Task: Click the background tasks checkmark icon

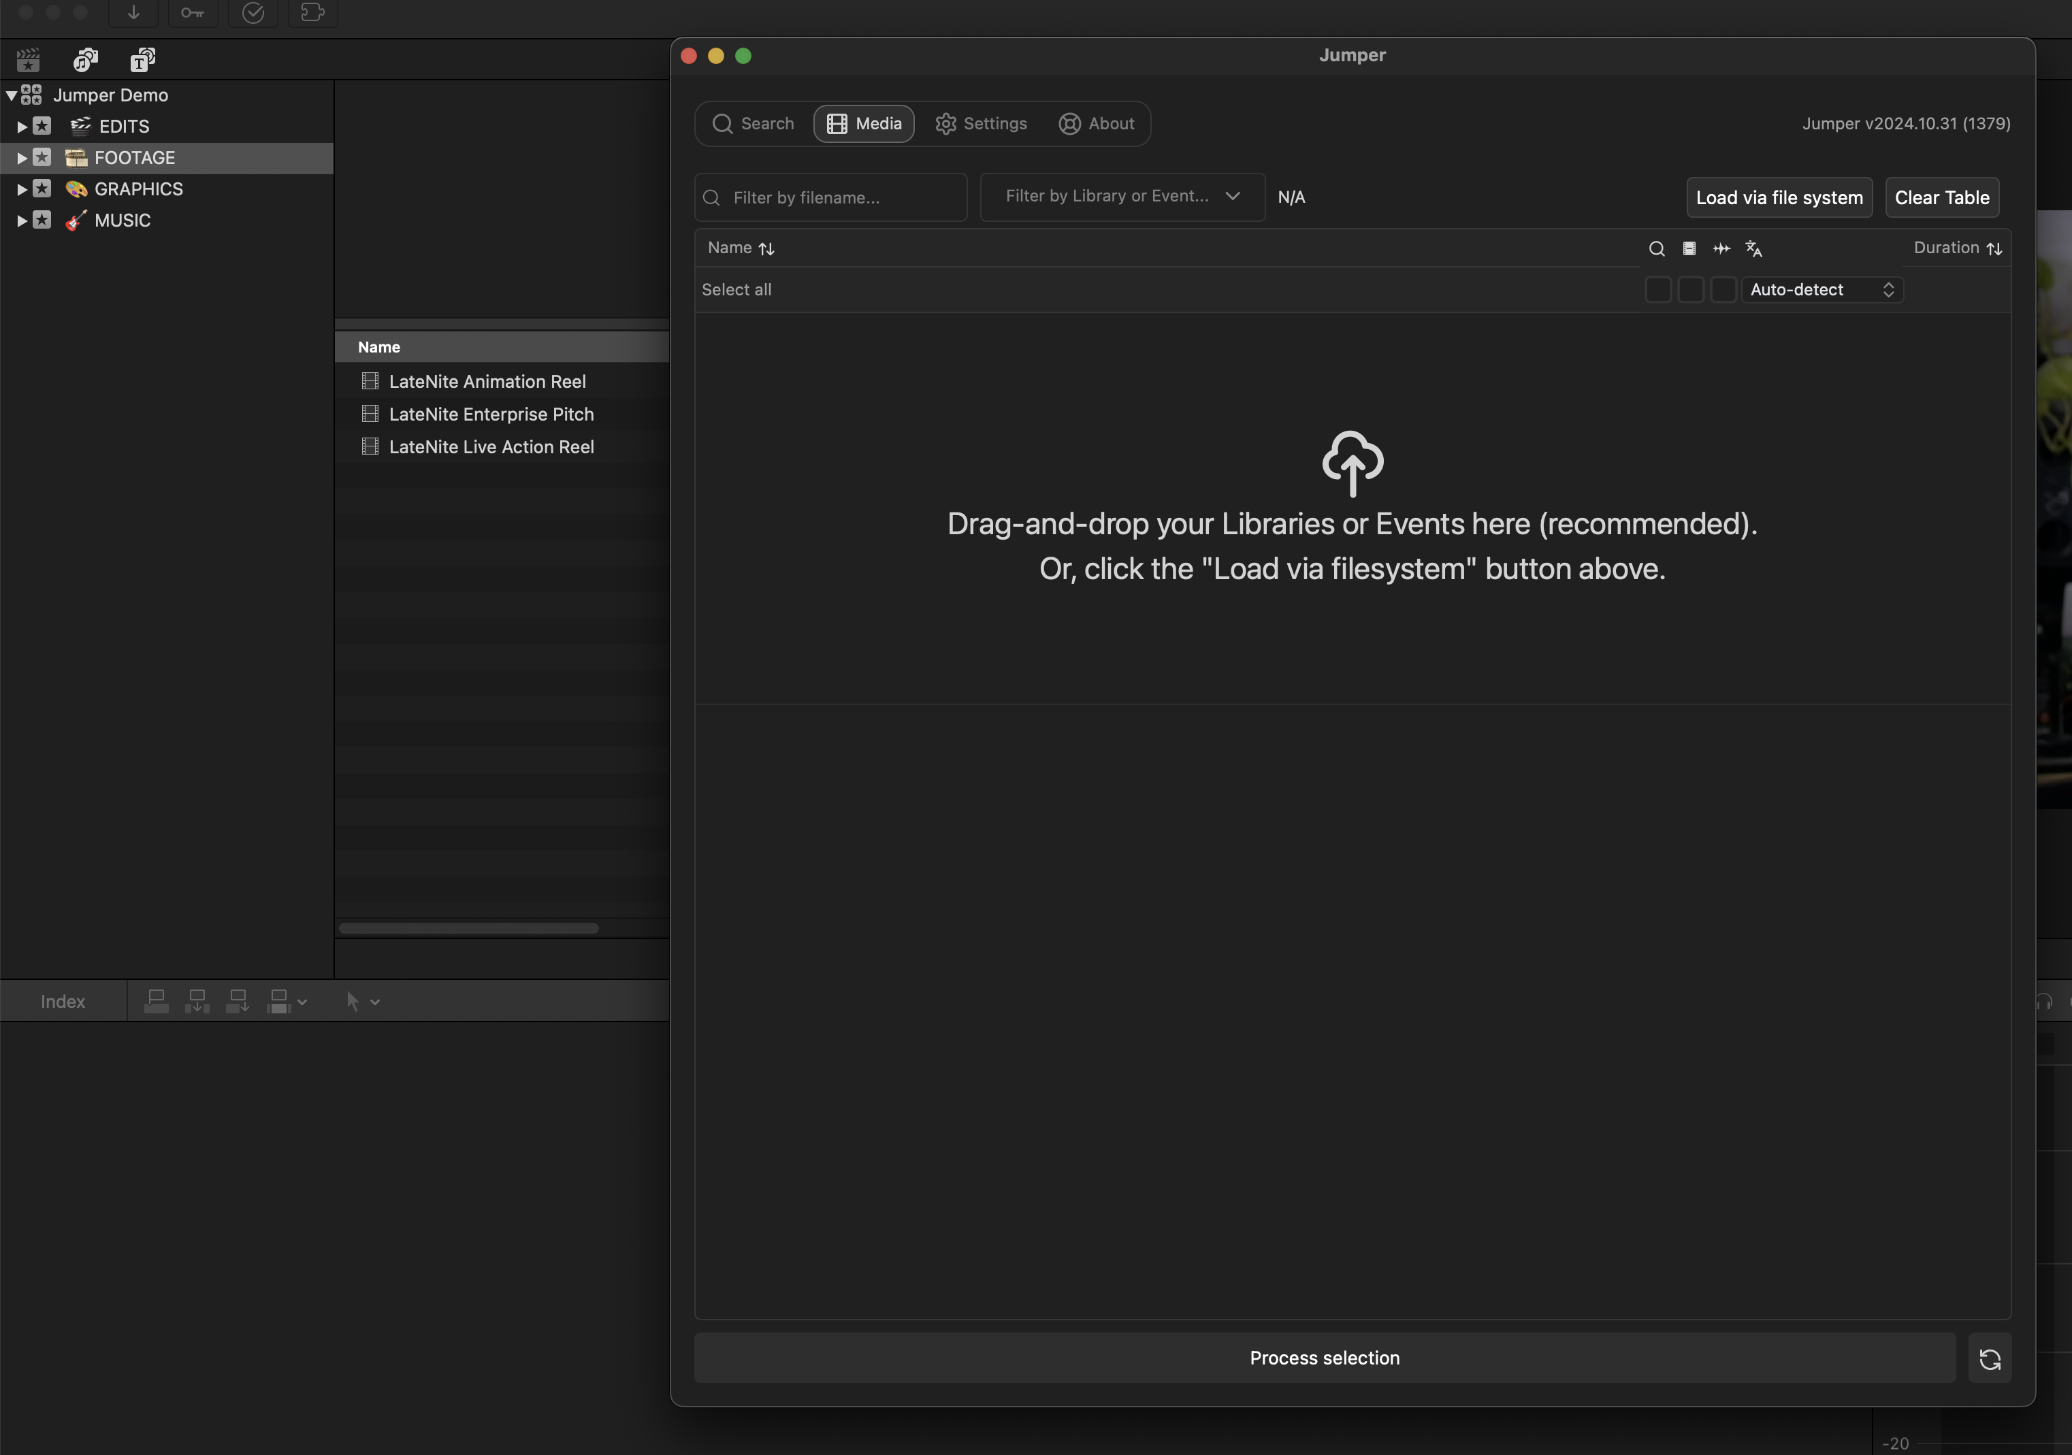Action: 253,13
